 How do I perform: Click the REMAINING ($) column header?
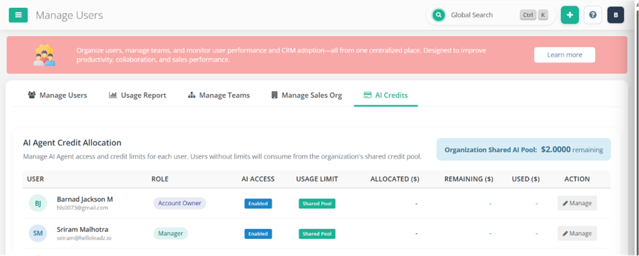tap(468, 179)
